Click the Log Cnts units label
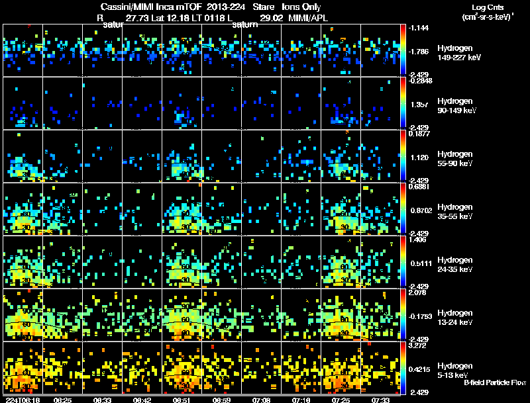530x403 pixels. click(x=488, y=12)
